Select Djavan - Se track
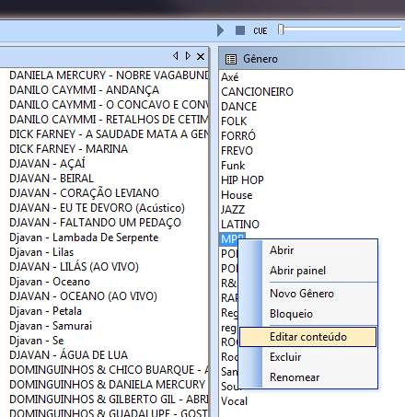The image size is (405, 417). (x=37, y=341)
